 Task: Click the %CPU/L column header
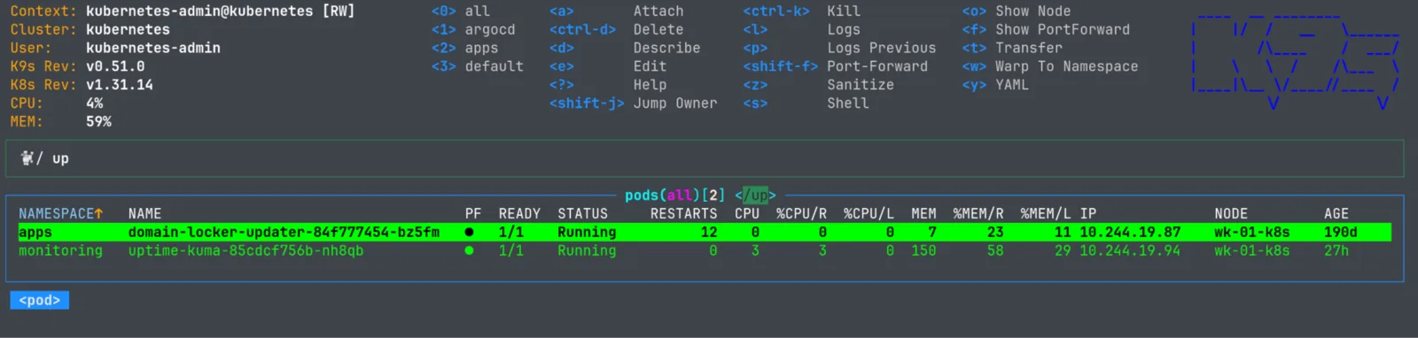pyautogui.click(x=869, y=213)
